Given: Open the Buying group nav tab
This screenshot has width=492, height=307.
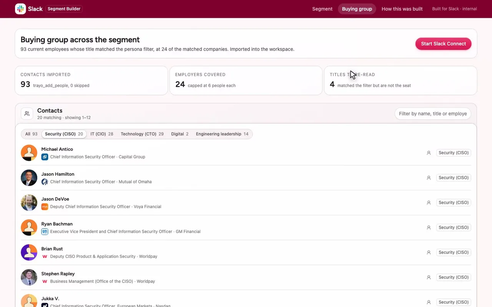Looking at the screenshot, I should pyautogui.click(x=357, y=9).
